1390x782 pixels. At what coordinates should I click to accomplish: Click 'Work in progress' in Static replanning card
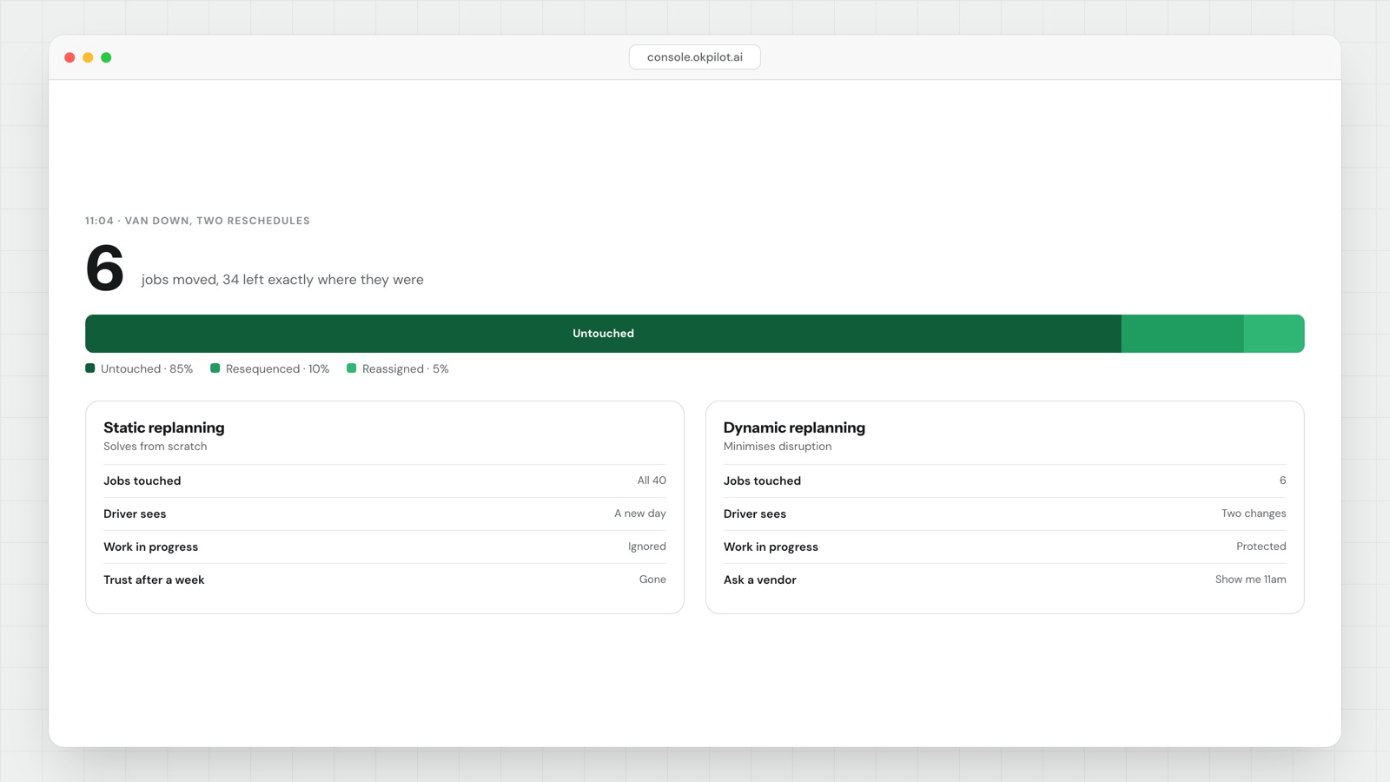[151, 547]
